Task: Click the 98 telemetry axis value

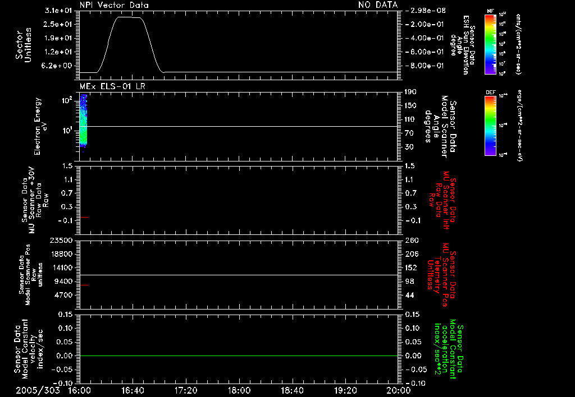Action: 409,281
